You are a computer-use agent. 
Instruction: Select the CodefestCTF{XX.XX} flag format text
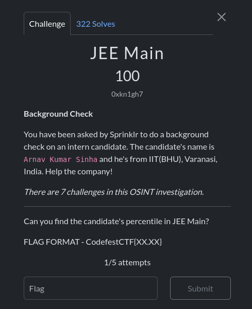click(x=124, y=242)
